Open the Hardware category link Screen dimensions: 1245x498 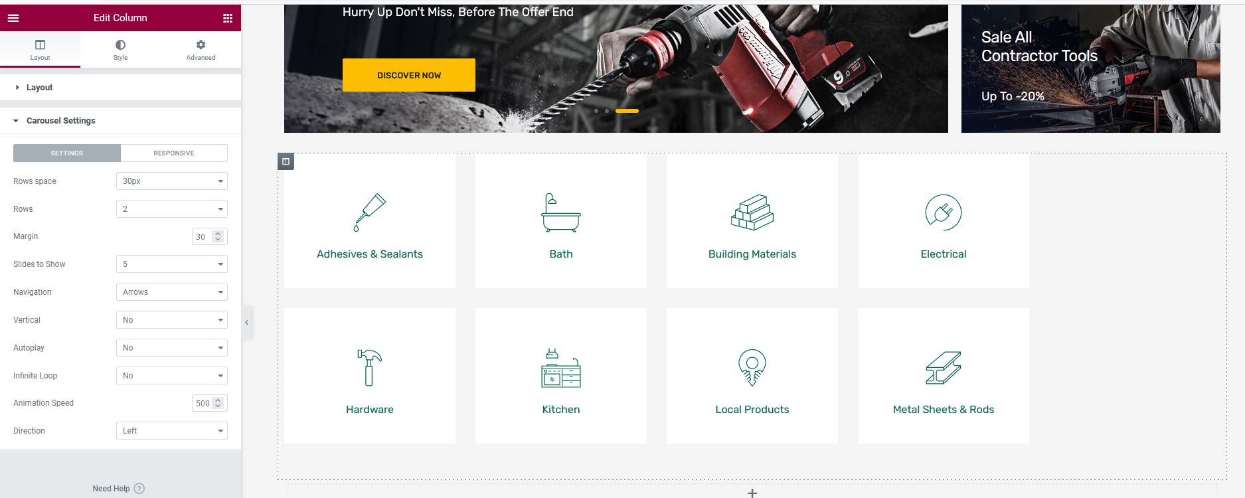370,410
